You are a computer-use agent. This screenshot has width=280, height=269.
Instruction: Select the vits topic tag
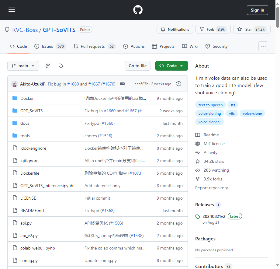[232, 114]
